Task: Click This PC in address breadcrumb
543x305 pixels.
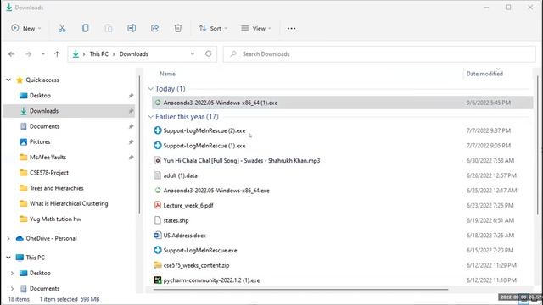Action: point(98,54)
